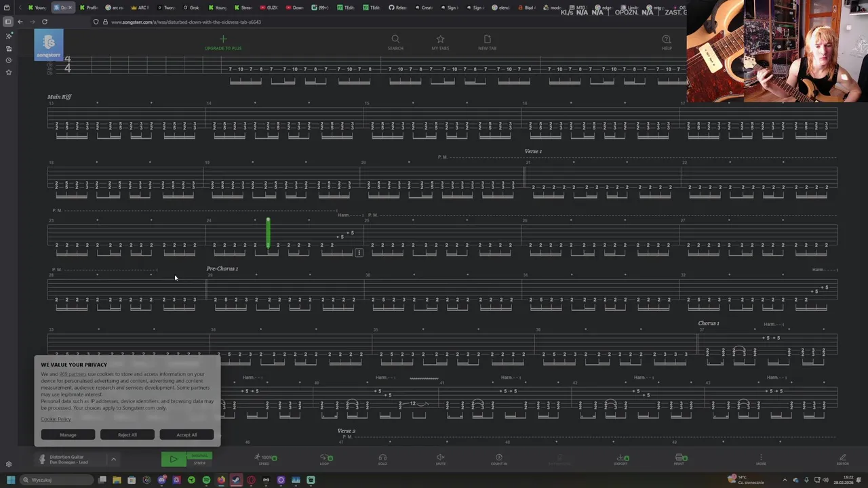Screen dimensions: 868x488
Task: Reload the page
Action: (45, 22)
